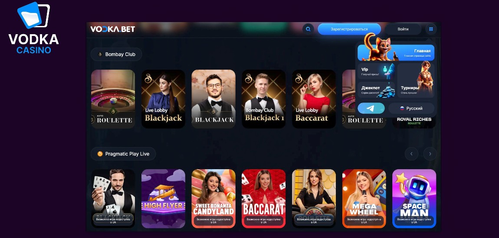Viewport: 499px width, 238px height.
Task: Open the Турниры section
Action: (416, 80)
